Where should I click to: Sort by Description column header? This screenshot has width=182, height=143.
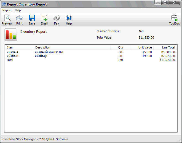point(72,47)
